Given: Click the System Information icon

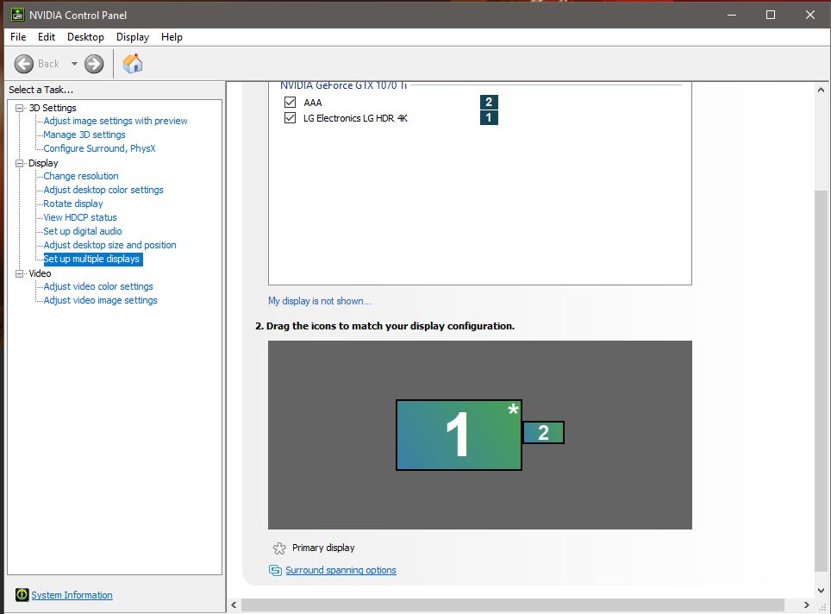Looking at the screenshot, I should pos(22,595).
